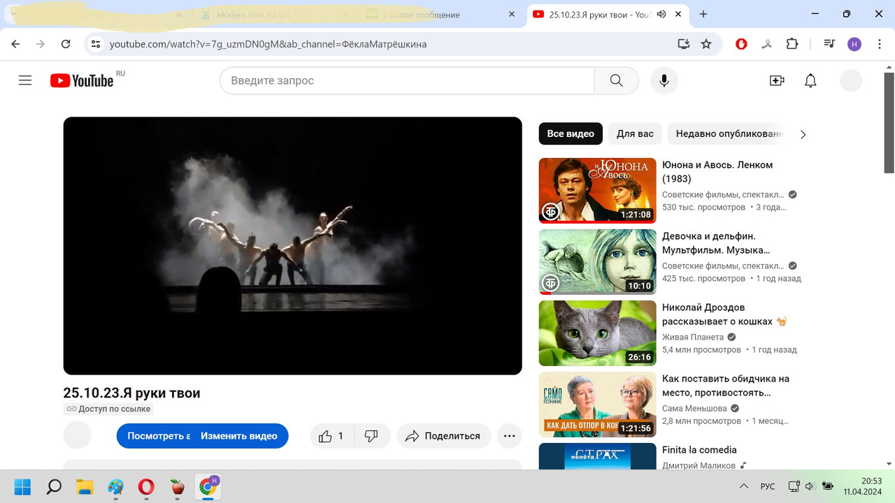Click the install app icon in address bar
This screenshot has width=895, height=503.
(x=684, y=44)
